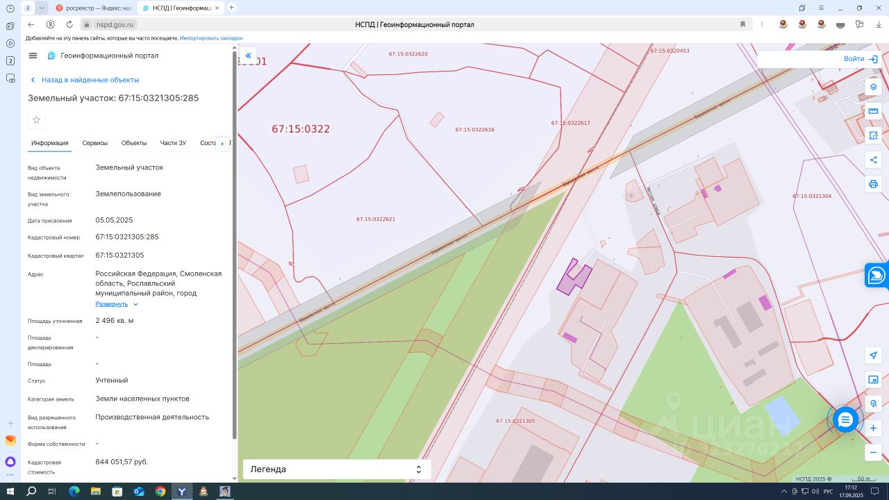
Task: Open Outlook from taskbar
Action: pos(139,492)
